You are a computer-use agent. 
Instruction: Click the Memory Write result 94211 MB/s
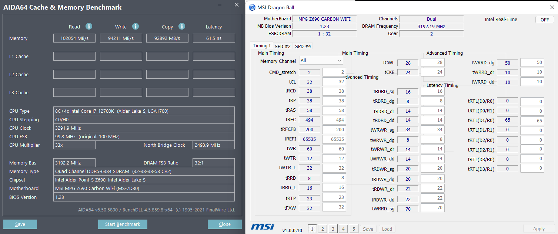(x=121, y=38)
